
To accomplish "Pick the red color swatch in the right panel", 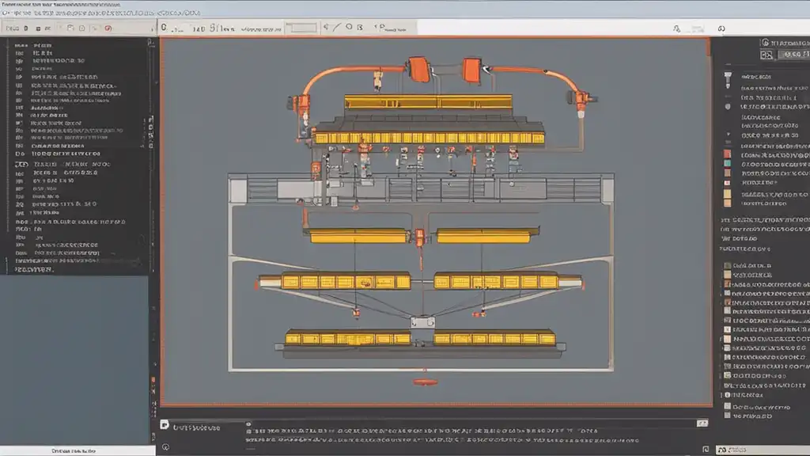I will point(728,154).
